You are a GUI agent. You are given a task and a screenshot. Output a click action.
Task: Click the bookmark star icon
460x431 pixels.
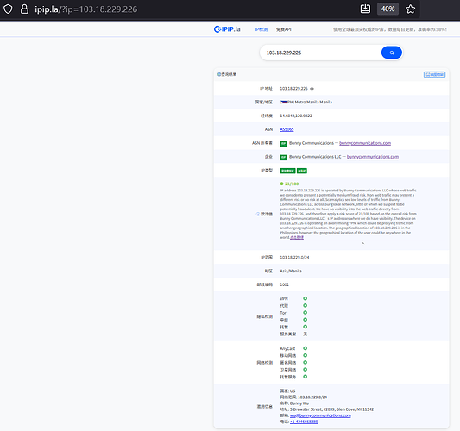pyautogui.click(x=410, y=9)
